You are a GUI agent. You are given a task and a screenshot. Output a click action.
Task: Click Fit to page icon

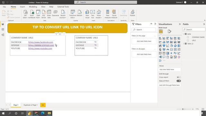[203, 109]
